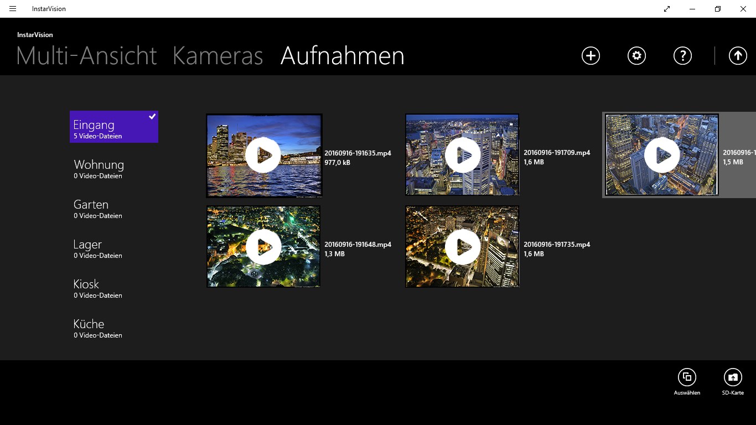Click the Auswählen selection icon
This screenshot has width=756, height=425.
(x=687, y=377)
